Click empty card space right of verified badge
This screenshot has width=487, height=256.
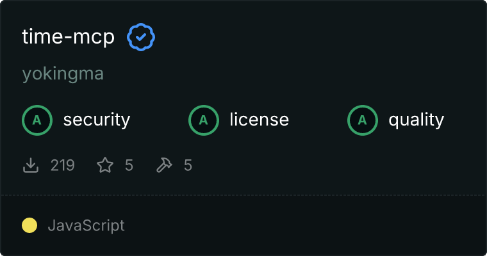tap(308, 38)
